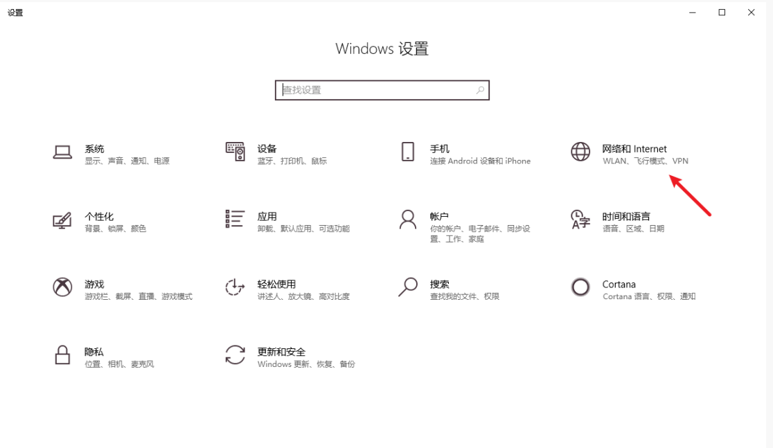Open the 个性化 paintbrush icon

click(62, 220)
